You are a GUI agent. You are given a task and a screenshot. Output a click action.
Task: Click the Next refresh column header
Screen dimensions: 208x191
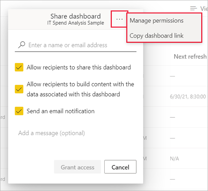pos(190,56)
